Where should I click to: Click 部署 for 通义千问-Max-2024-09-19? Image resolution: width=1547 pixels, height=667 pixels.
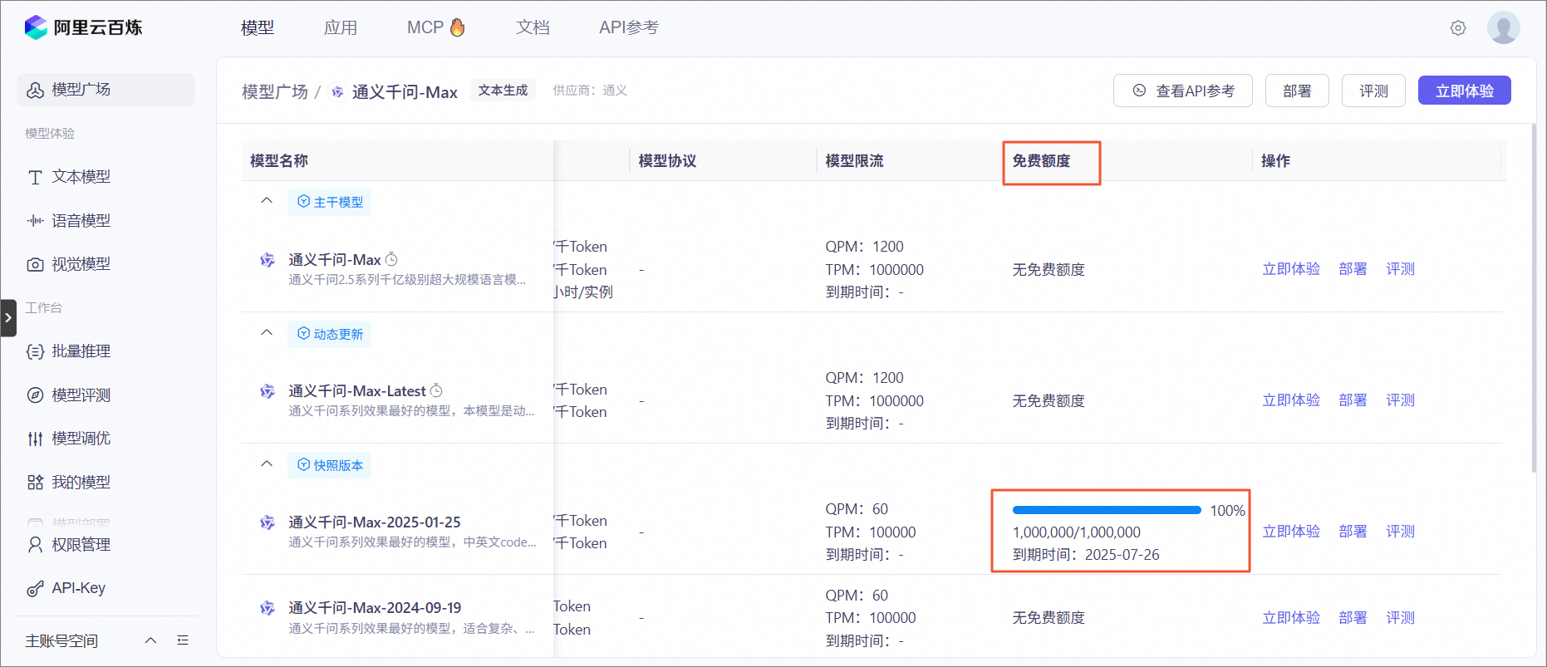(1353, 618)
